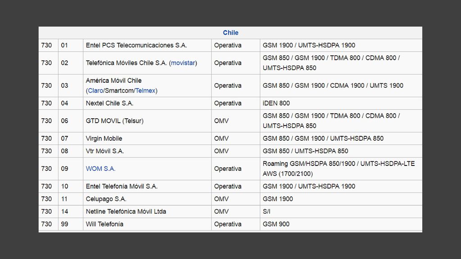461x259 pixels.
Task: Select Celupago's 'GSM 1900' cell
Action: tap(341, 199)
